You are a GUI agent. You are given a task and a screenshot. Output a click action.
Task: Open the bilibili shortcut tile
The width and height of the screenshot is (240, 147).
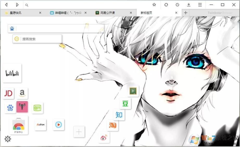(12, 73)
